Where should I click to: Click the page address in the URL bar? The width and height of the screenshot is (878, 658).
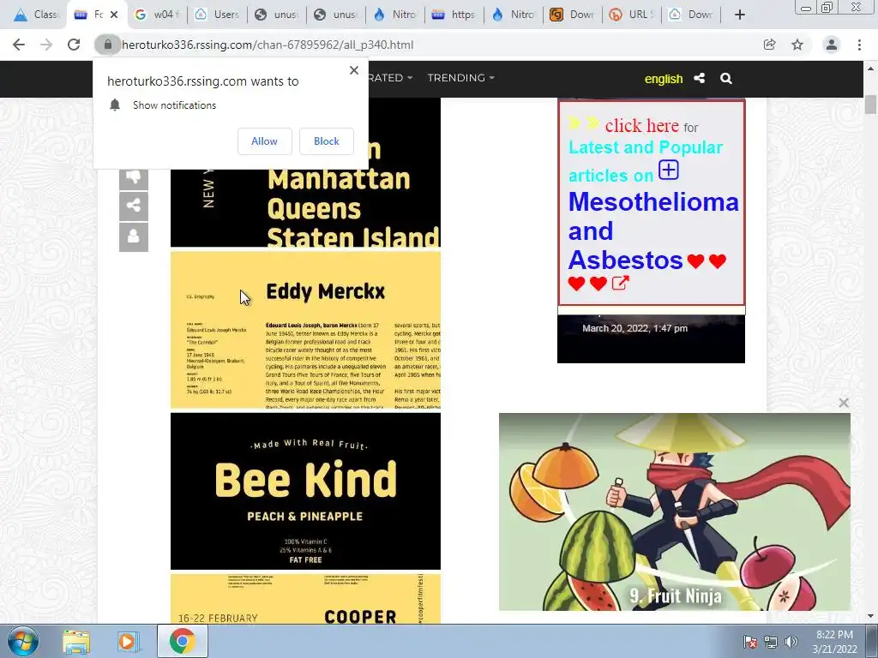[268, 45]
